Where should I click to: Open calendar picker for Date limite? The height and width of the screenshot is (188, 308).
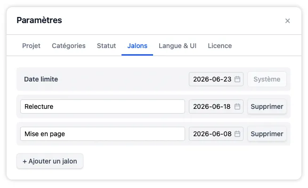(x=237, y=79)
